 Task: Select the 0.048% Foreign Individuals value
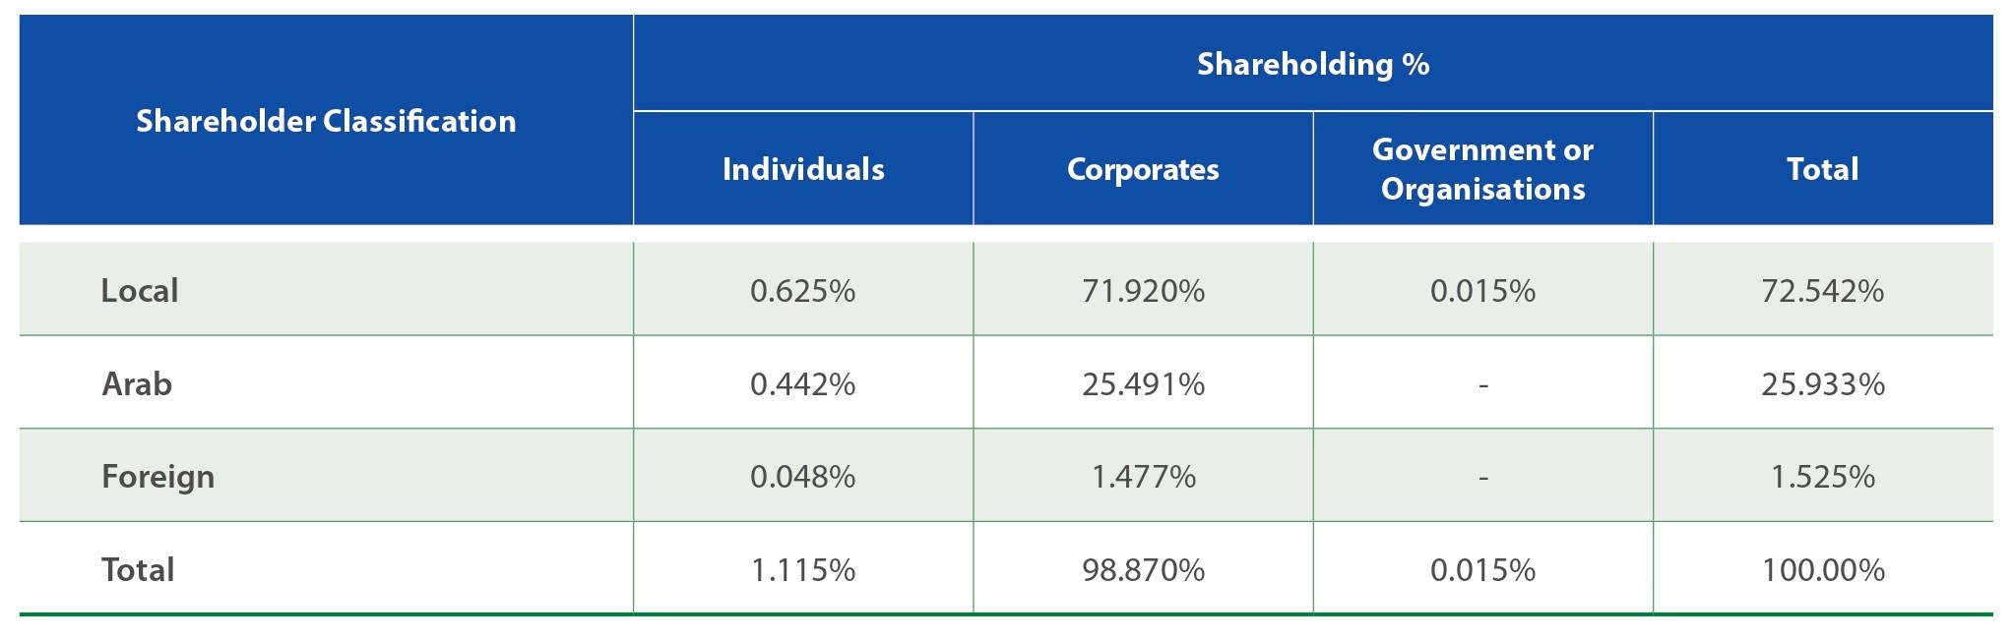[803, 477]
